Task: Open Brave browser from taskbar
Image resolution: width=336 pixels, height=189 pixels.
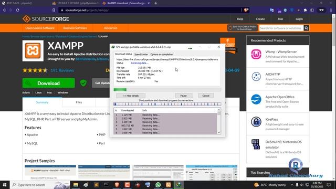Action: click(117, 185)
